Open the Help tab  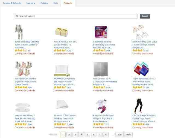coord(56,3)
